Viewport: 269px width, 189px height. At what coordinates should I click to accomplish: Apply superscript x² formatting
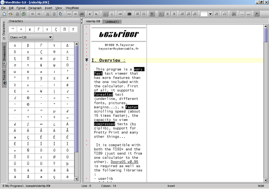[90, 14]
